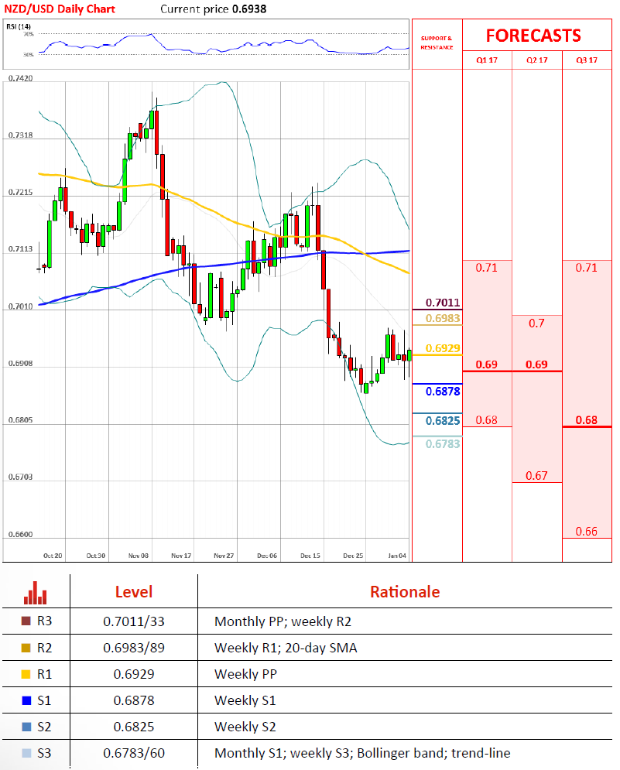Click the Monthly PP; weekly R2 rationale

(x=283, y=622)
